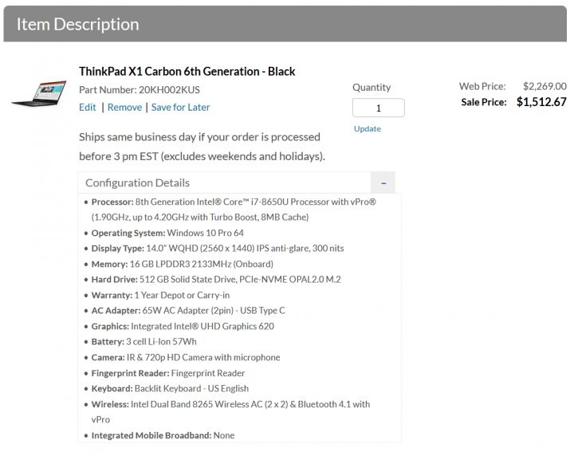This screenshot has height=463, width=574.
Task: Click the shipping notice about same business day
Action: (202, 147)
